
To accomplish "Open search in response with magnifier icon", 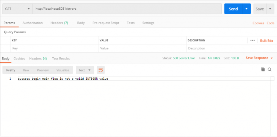I will [269, 70].
